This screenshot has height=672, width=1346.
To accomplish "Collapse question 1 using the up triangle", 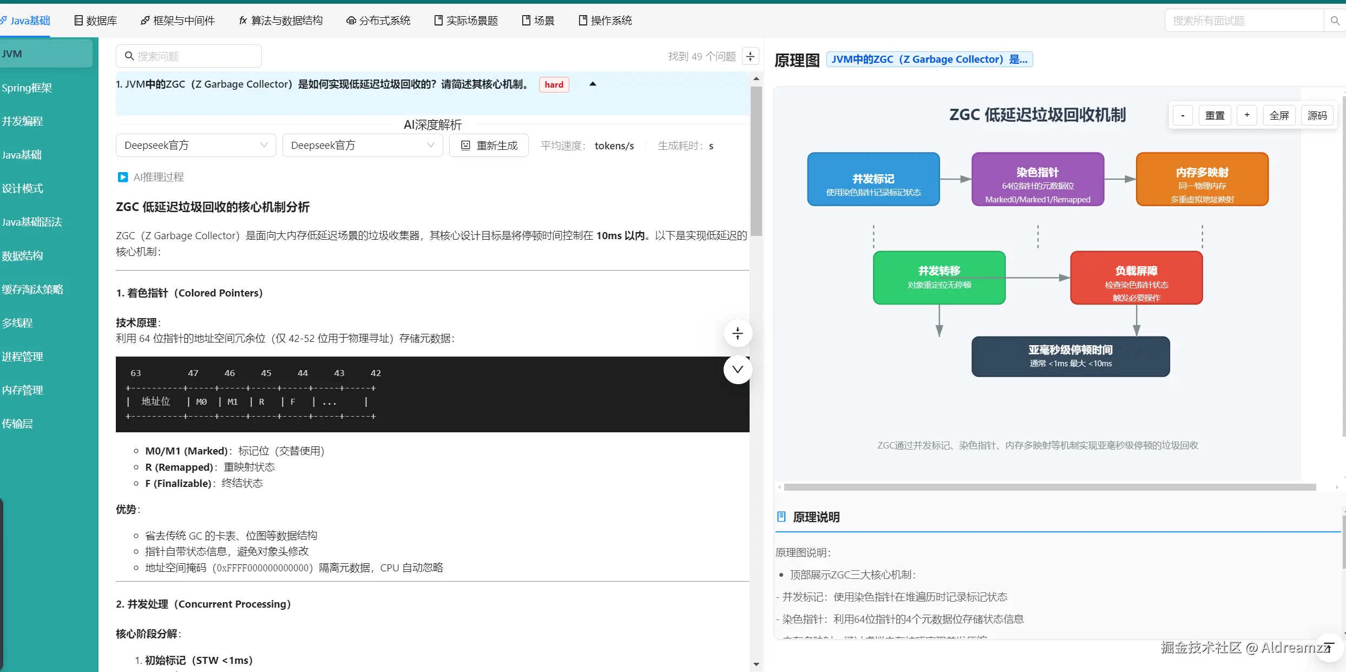I will click(x=593, y=84).
